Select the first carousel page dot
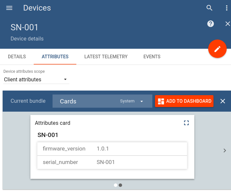Image resolution: width=231 pixels, height=192 pixels. point(115,185)
